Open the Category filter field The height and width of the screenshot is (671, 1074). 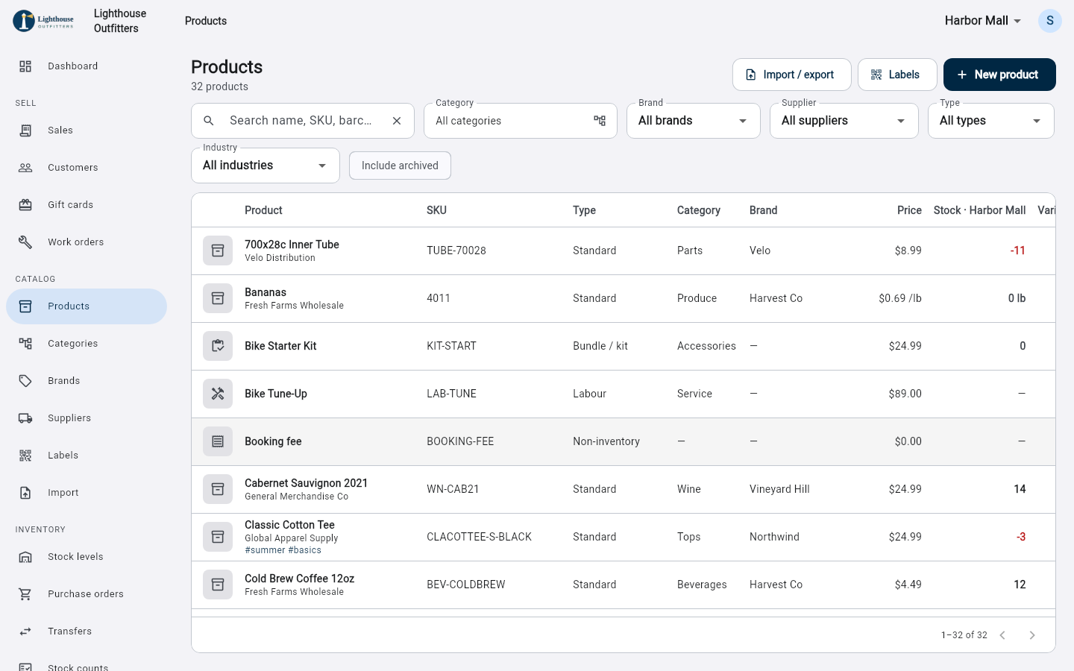click(521, 121)
